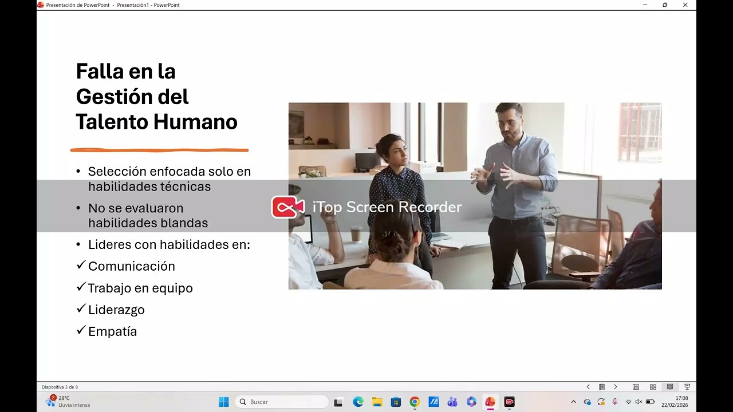This screenshot has width=733, height=412.
Task: Open Microsoft 365 Copilot taskbar icon
Action: (x=471, y=402)
